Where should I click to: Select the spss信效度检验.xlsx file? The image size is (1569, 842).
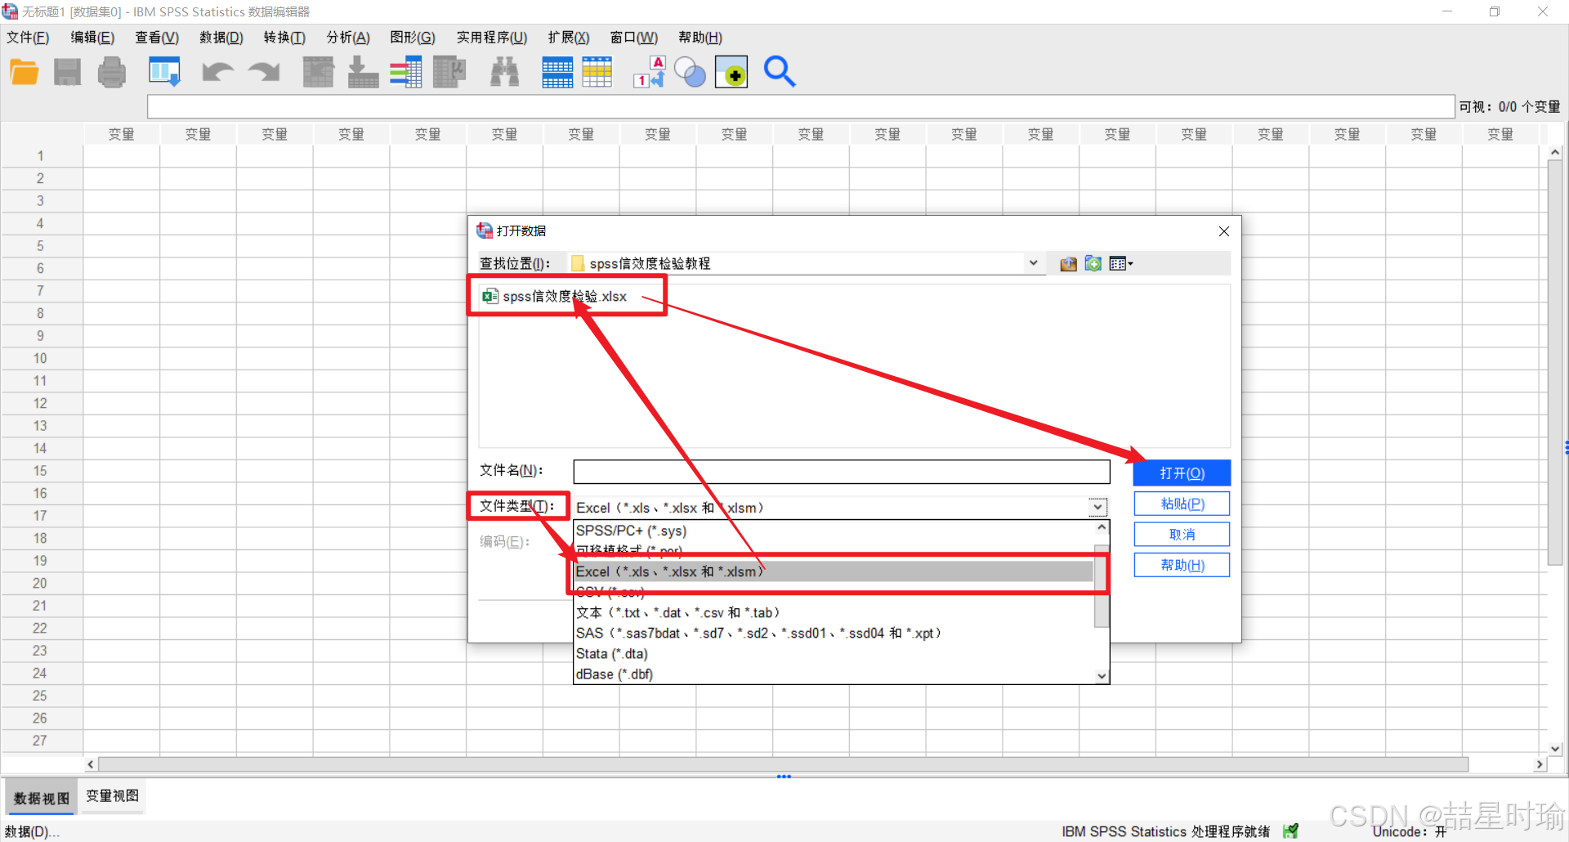pyautogui.click(x=556, y=296)
